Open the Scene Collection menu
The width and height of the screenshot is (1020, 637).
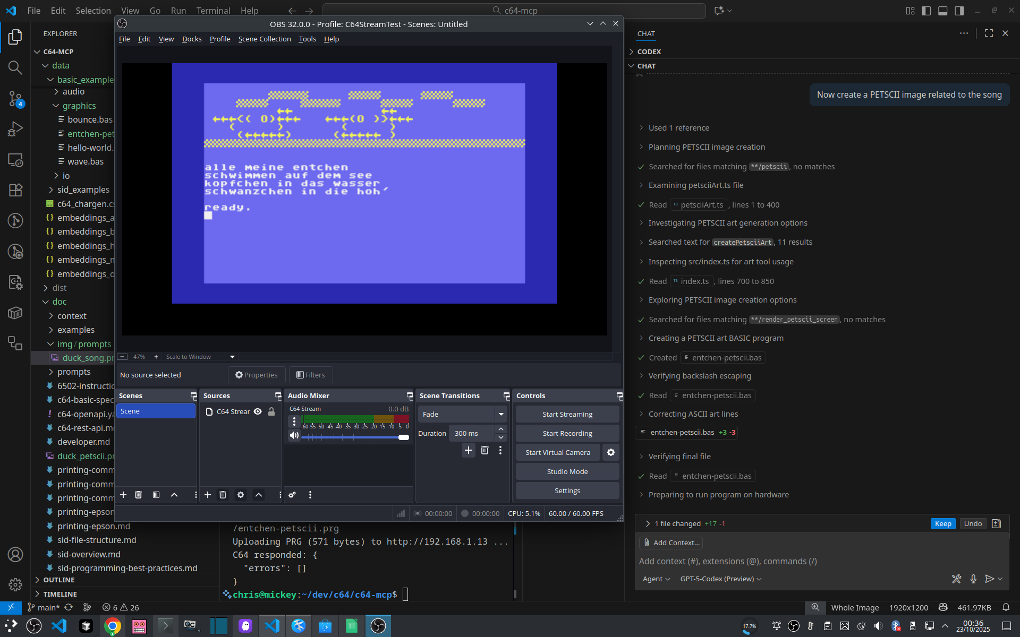(264, 39)
